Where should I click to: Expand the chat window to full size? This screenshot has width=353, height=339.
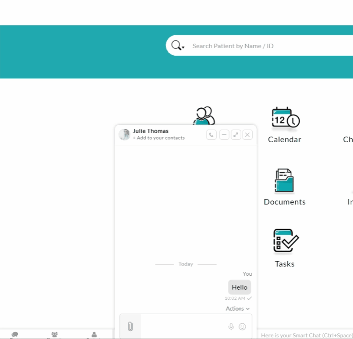pyautogui.click(x=236, y=135)
